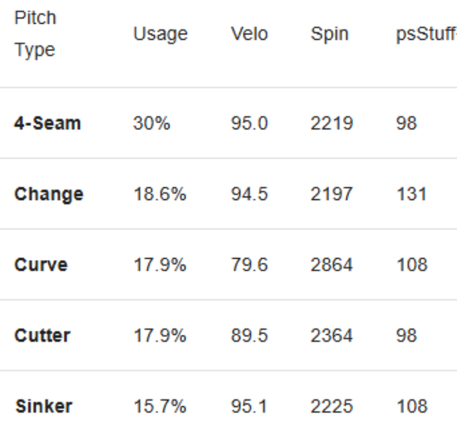Click the 2364 spin value
Viewport: 457px width, 430px height.
(331, 335)
